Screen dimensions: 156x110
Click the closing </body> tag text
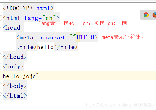15,86
